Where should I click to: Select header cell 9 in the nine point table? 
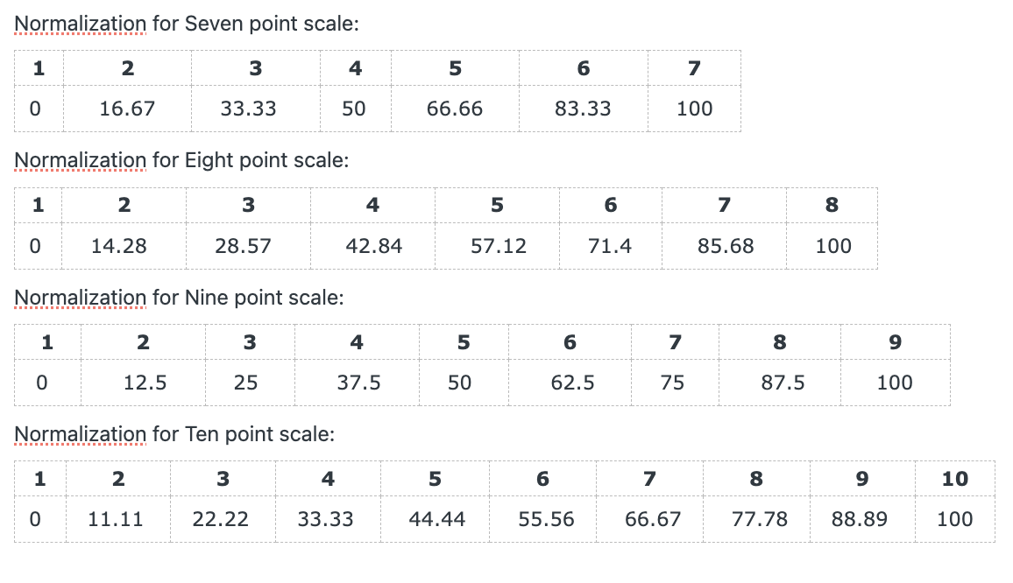pyautogui.click(x=896, y=342)
